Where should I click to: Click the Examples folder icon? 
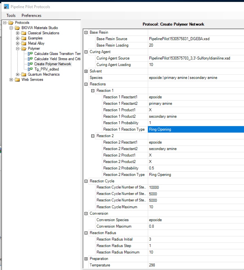[24, 38]
